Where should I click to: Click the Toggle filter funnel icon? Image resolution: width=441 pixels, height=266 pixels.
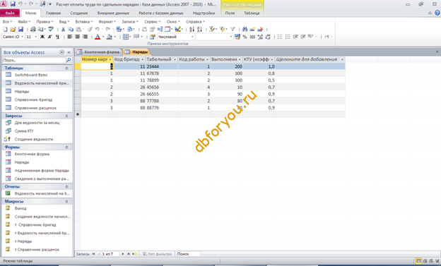tap(233, 29)
